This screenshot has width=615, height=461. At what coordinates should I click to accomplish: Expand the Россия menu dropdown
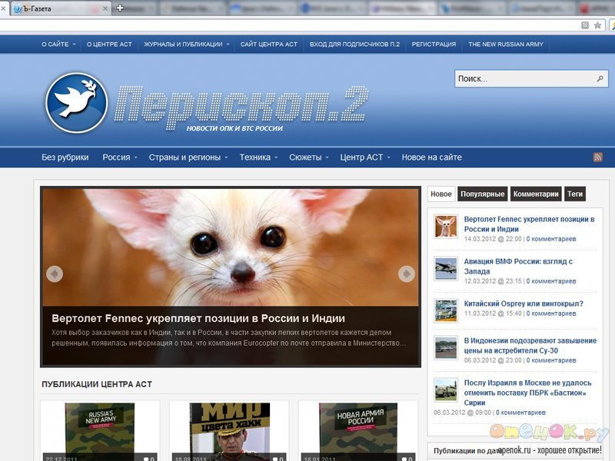(120, 158)
